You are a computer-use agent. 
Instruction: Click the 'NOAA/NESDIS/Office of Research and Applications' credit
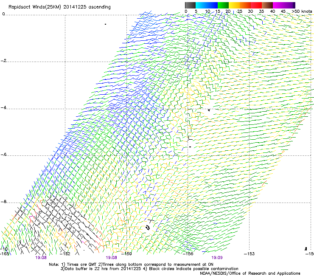(x=250, y=273)
